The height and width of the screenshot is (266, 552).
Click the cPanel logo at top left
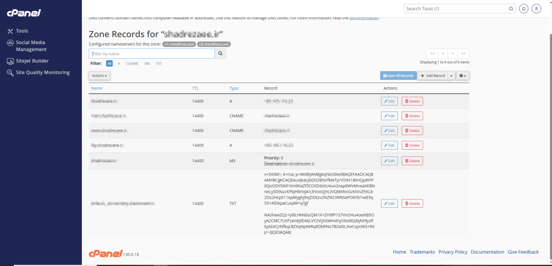[x=24, y=12]
